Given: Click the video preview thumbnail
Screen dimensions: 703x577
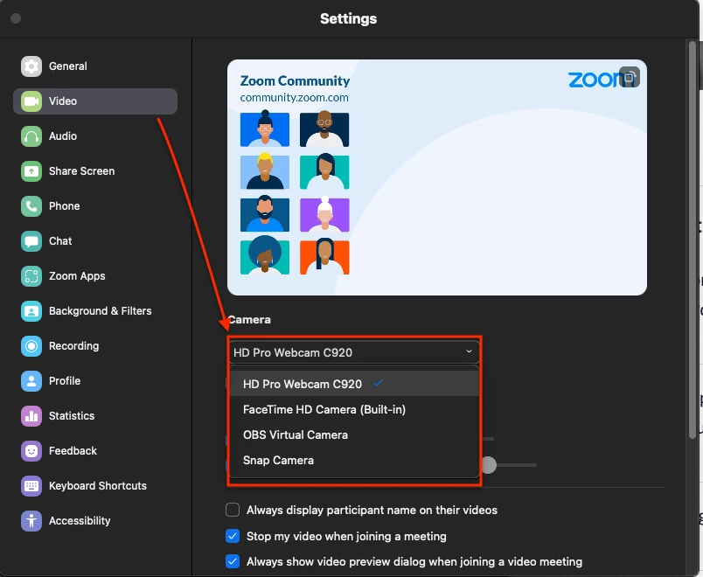Looking at the screenshot, I should click(437, 177).
